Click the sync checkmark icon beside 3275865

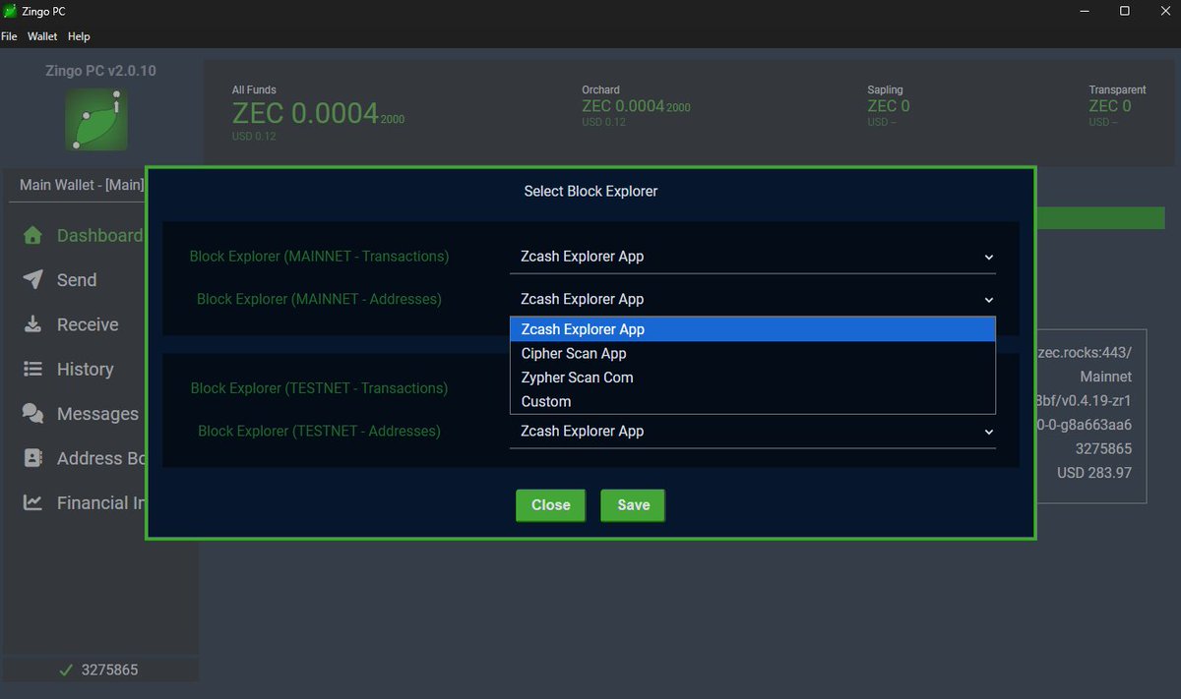(66, 670)
